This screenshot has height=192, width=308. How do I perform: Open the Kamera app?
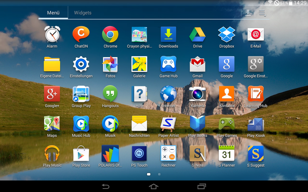(x=198, y=94)
